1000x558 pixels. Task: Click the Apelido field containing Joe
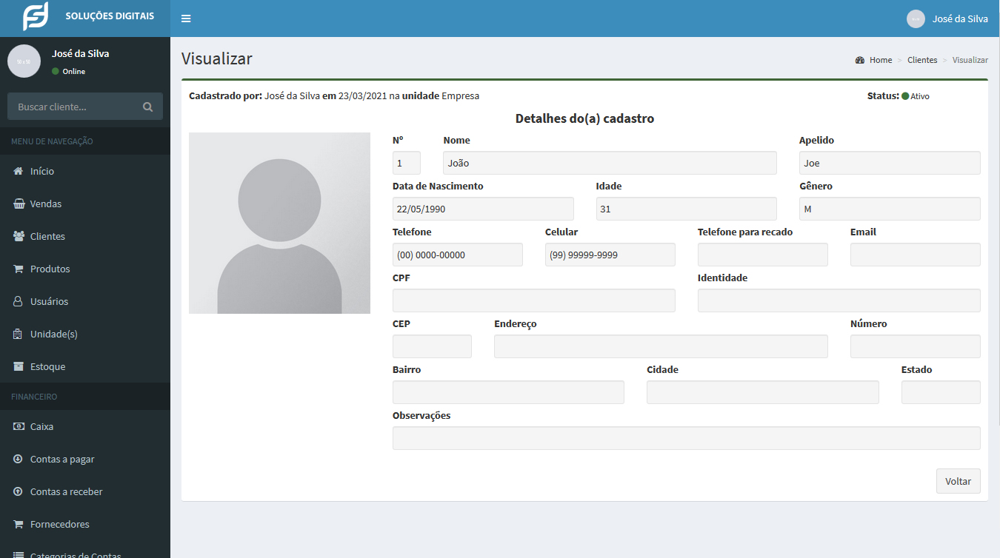pyautogui.click(x=890, y=163)
